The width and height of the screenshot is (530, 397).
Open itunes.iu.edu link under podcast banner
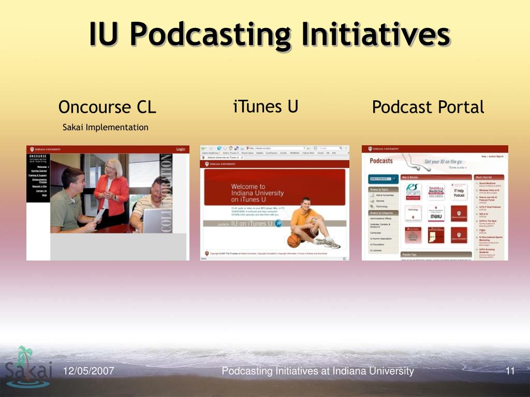coord(458,167)
